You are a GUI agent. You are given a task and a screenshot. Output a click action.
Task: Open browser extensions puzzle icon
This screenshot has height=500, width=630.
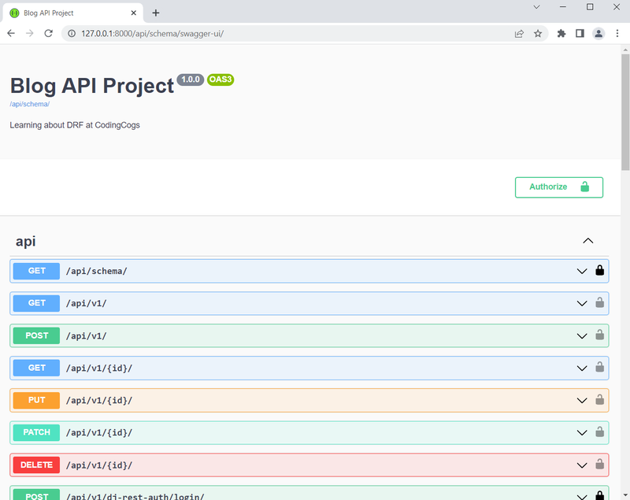click(x=561, y=34)
